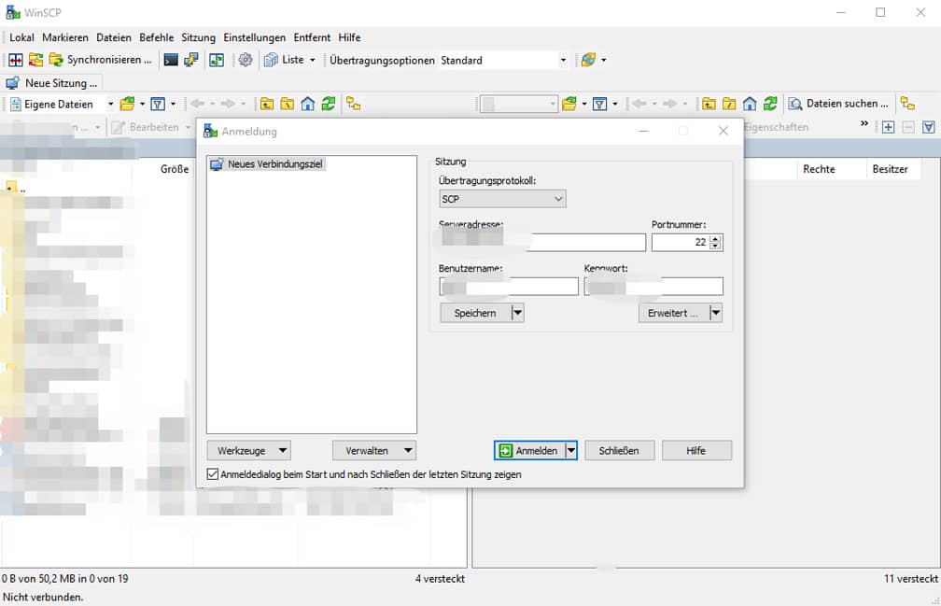Toggle the directory tree icon in remote panel
Viewport: 941px width, 606px height.
coord(908,104)
